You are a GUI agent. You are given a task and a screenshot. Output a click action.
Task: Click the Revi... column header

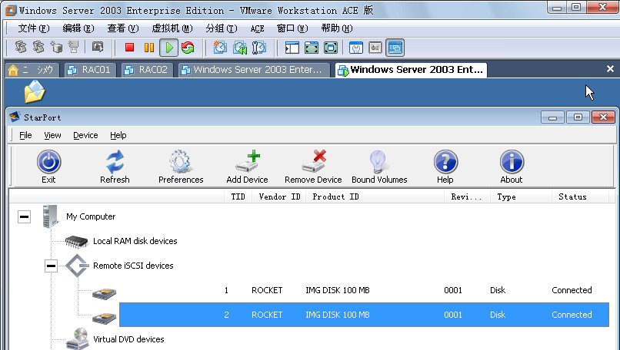(467, 196)
